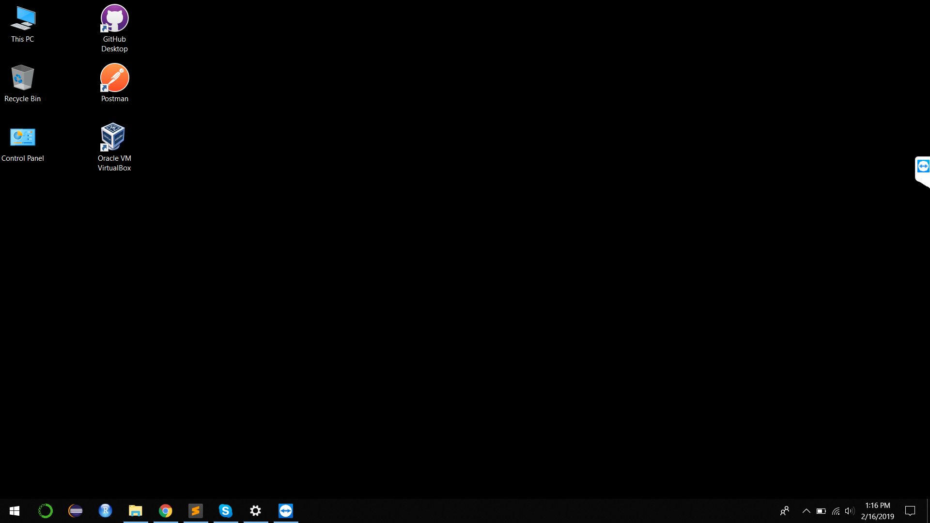Viewport: 930px width, 523px height.
Task: Switch to Skype in taskbar
Action: click(x=226, y=511)
